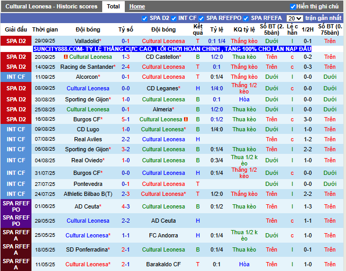This screenshot has height=271, width=346.
Task: Click the 1/2H column header
Action: tap(308, 29)
